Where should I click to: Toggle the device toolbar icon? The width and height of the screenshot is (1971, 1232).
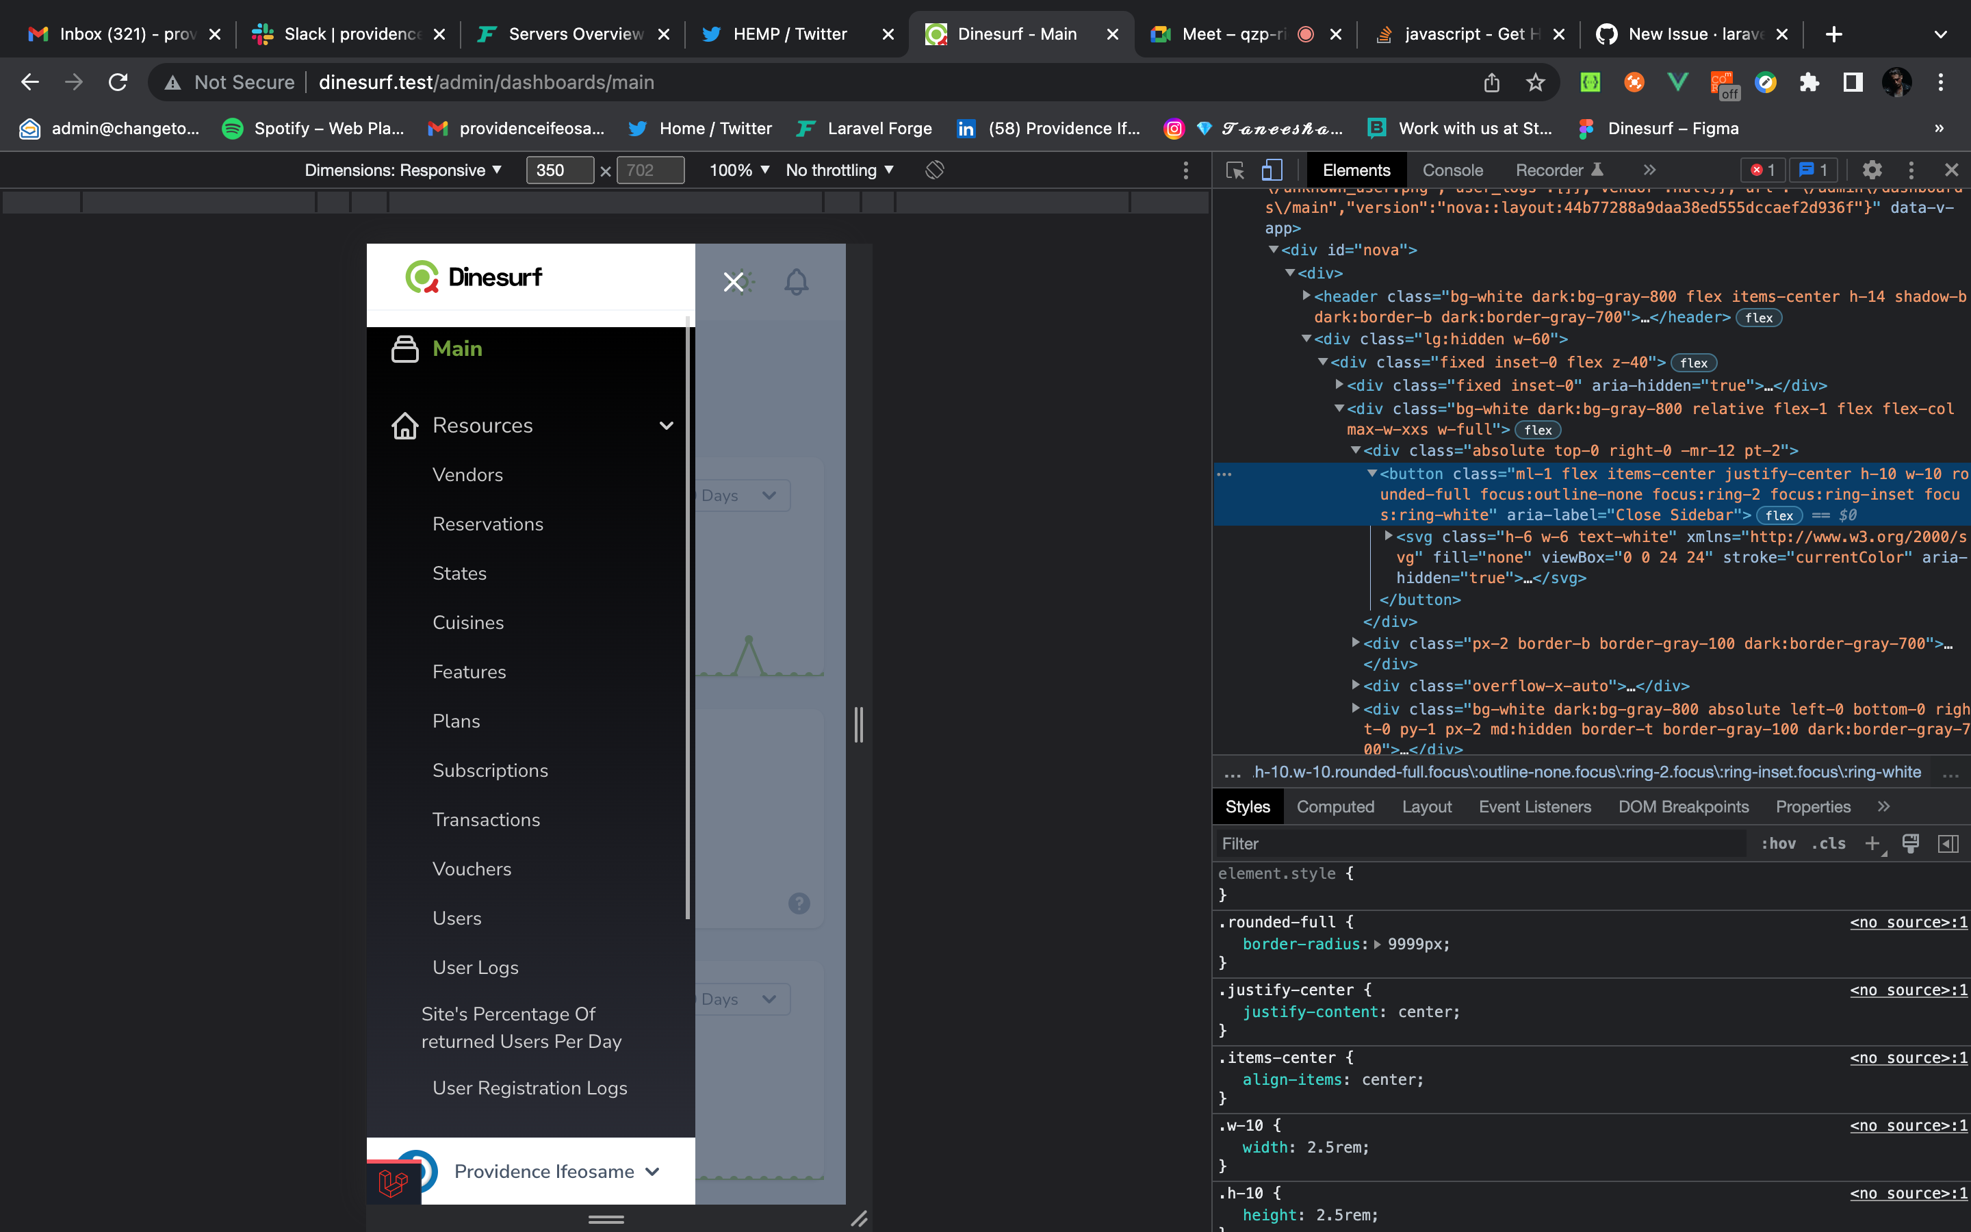pos(1271,170)
